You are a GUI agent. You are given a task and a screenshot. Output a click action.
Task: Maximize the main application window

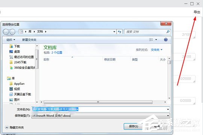192,4
